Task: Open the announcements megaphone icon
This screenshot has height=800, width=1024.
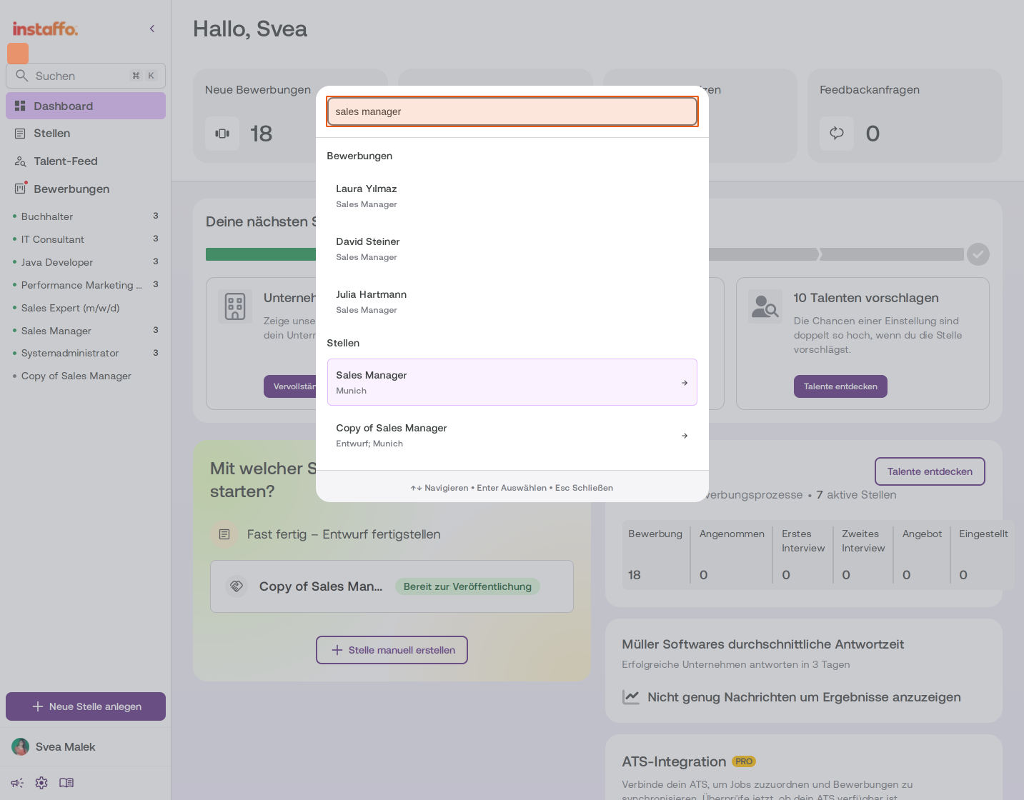Action: [x=17, y=783]
